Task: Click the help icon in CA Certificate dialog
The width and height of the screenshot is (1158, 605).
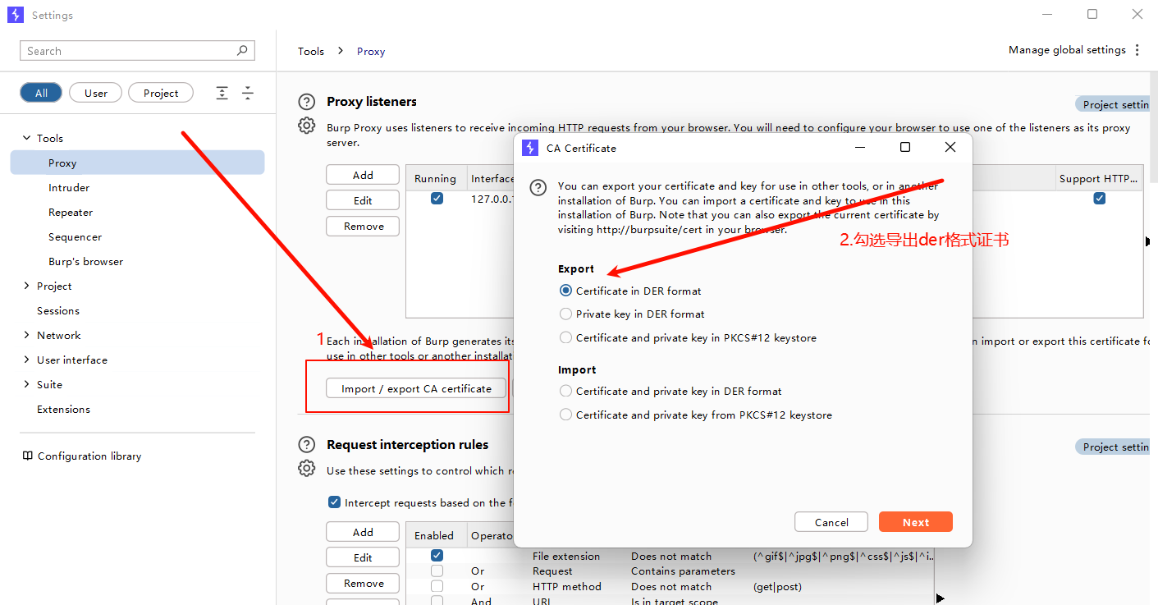Action: click(x=538, y=187)
